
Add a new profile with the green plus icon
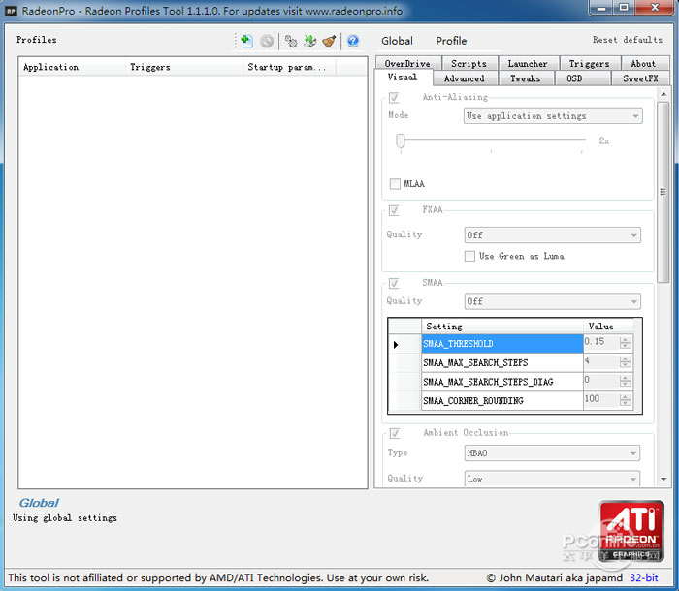(246, 41)
